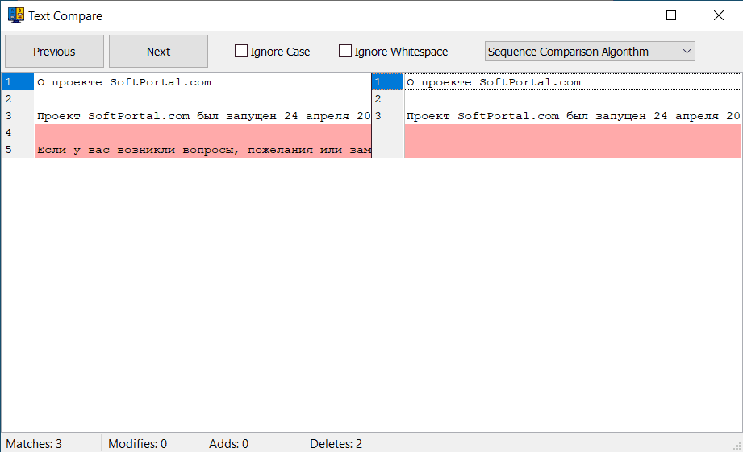This screenshot has height=452, width=743.
Task: Click left pane line number 2
Action: coord(9,99)
